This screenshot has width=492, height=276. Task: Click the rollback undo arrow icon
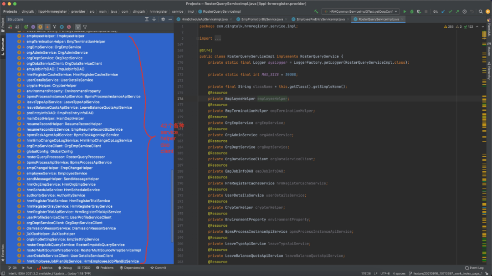[471, 11]
